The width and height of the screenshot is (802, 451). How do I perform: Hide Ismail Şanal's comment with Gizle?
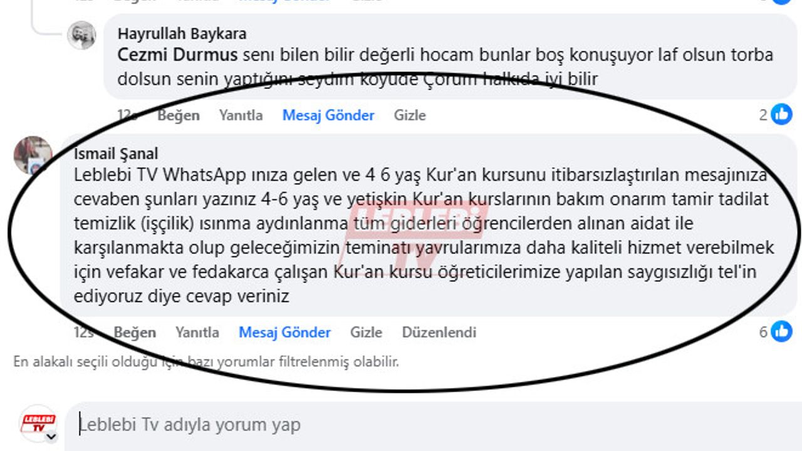[x=366, y=332]
